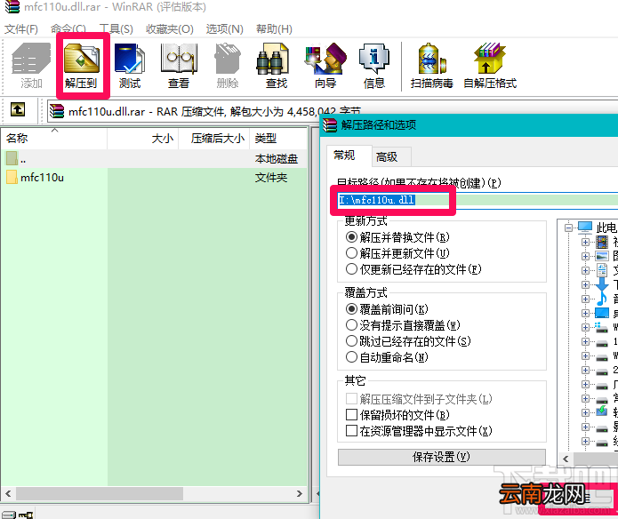
Task: Click the 目标路径 (target path) input field
Action: tap(478, 200)
